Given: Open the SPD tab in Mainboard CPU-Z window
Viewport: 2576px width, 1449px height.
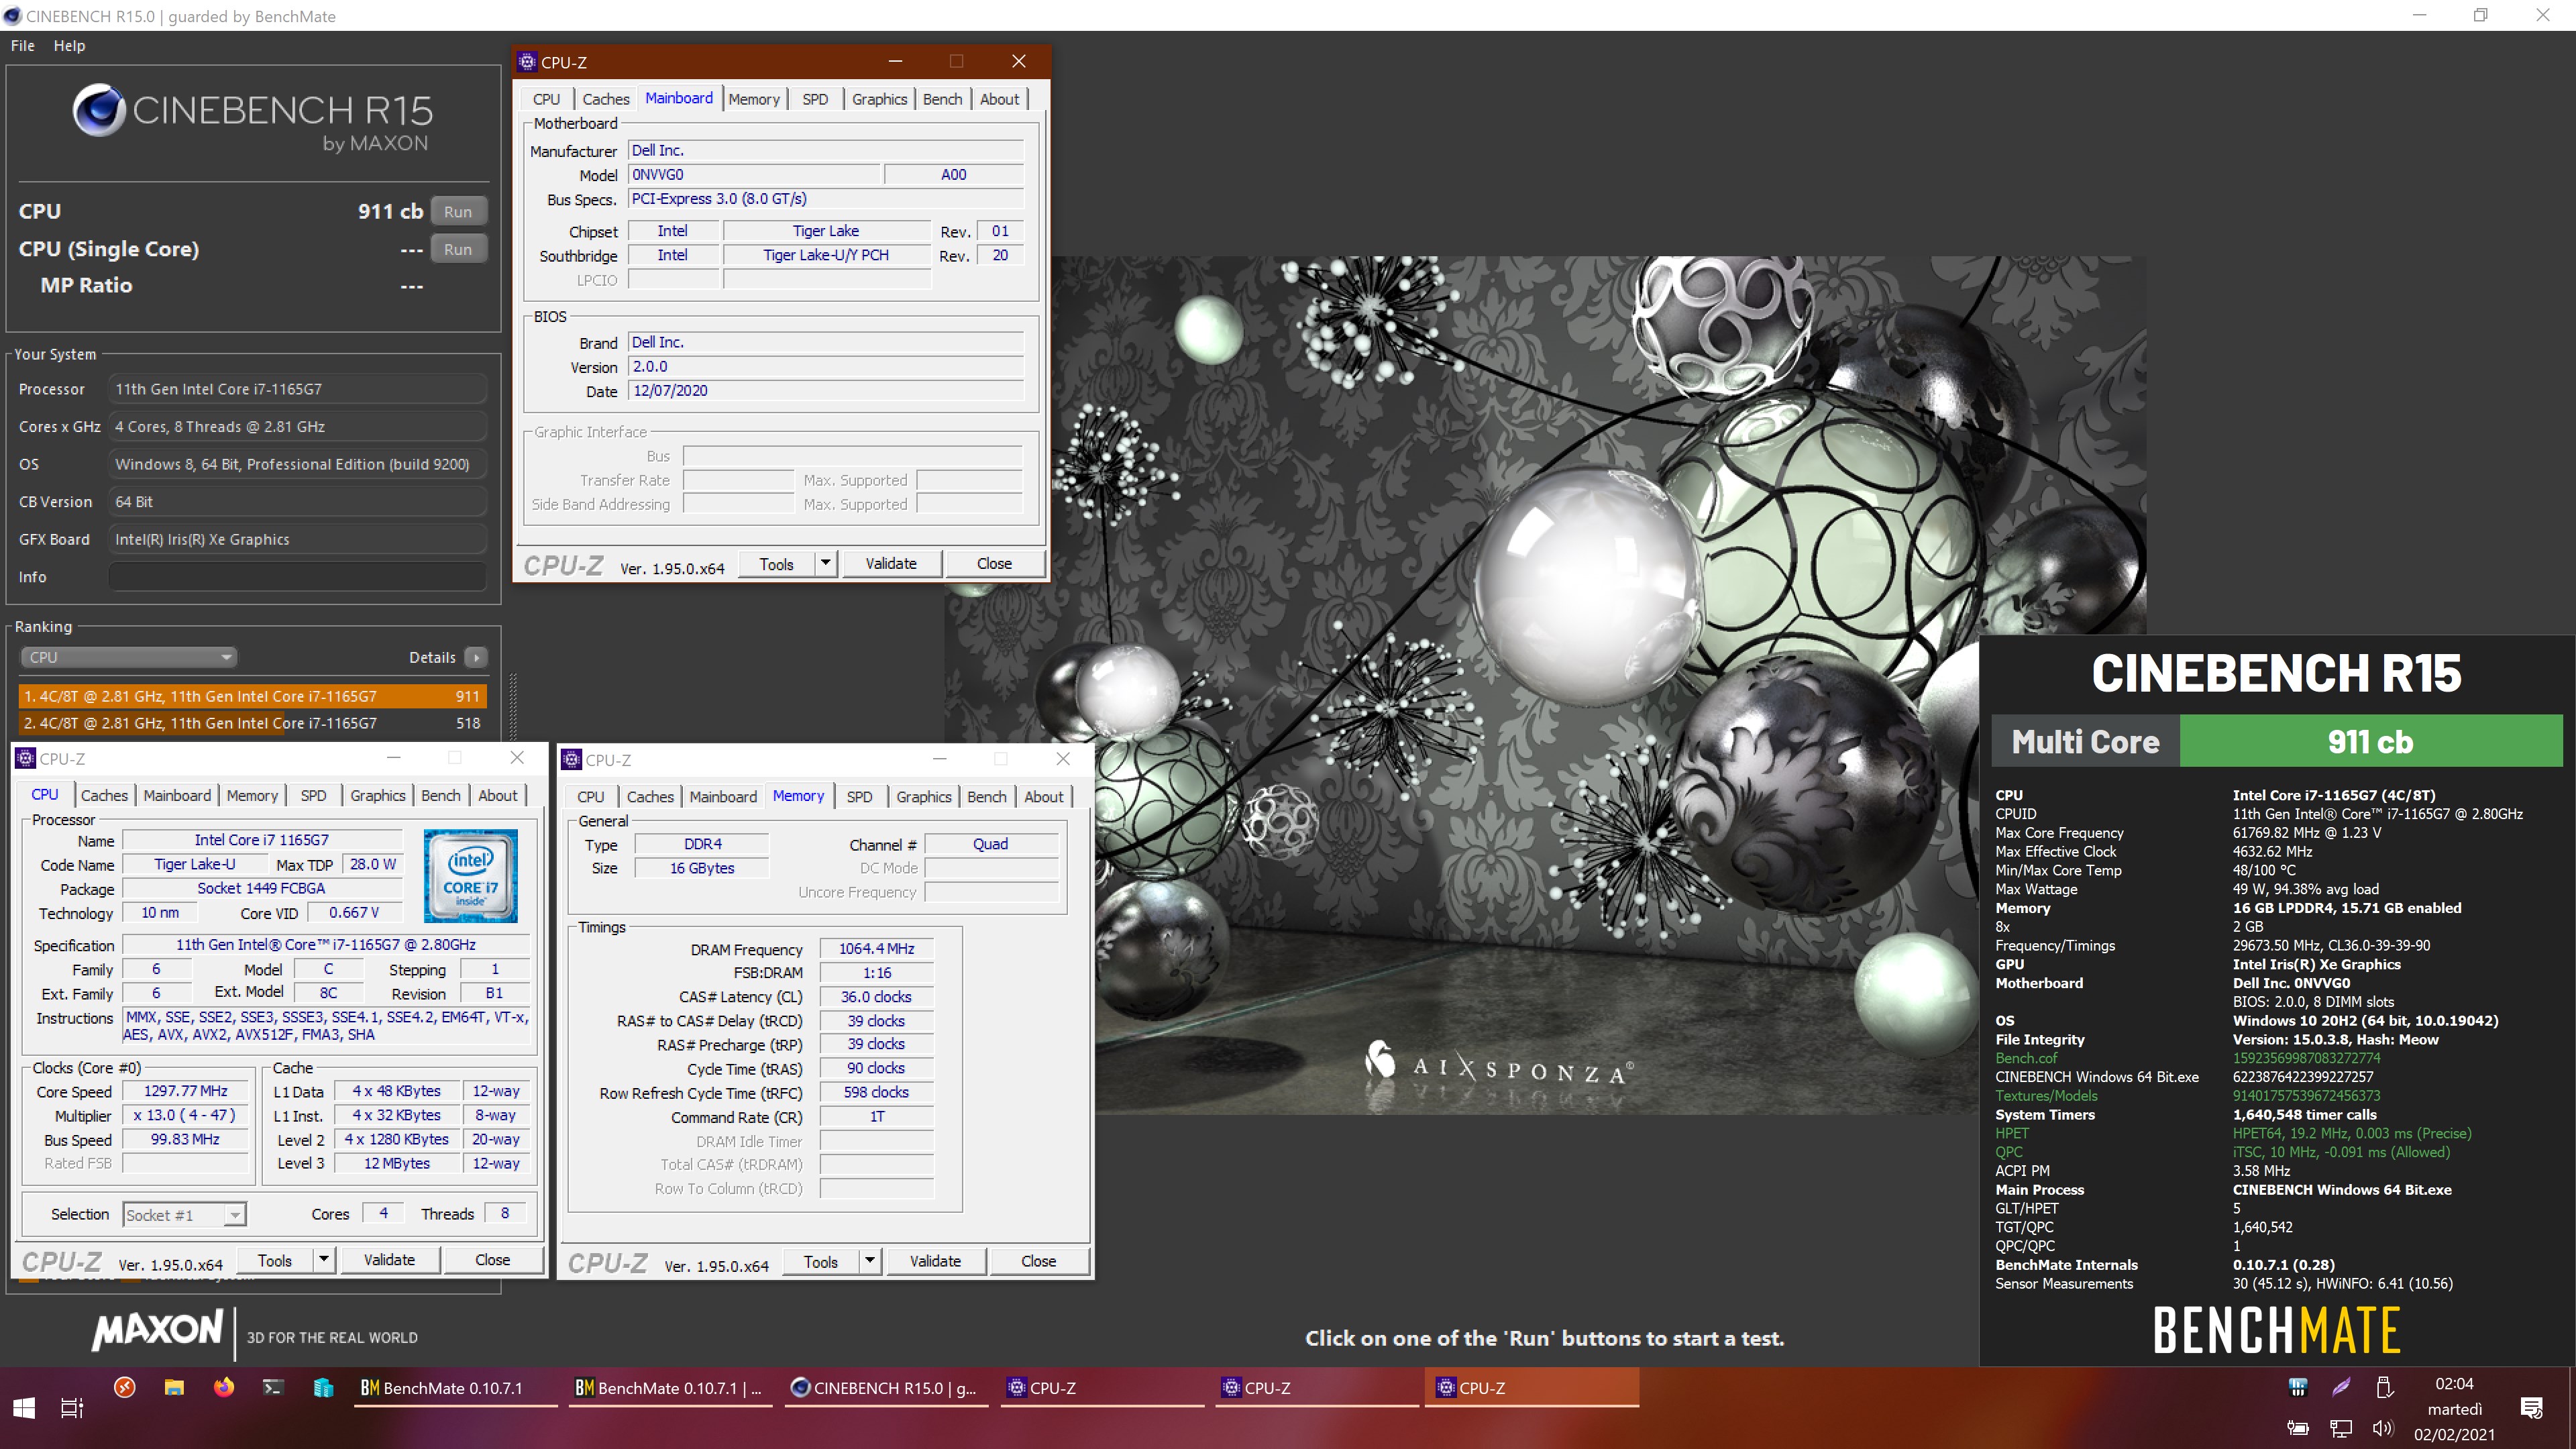Looking at the screenshot, I should point(815,99).
